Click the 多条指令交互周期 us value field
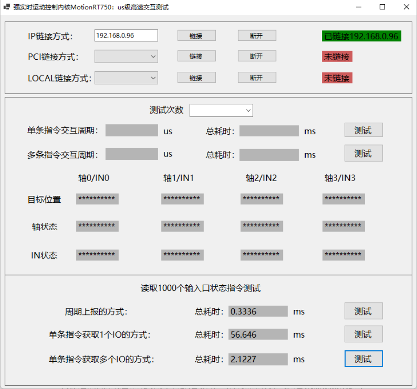The height and width of the screenshot is (389, 417). pyautogui.click(x=132, y=154)
